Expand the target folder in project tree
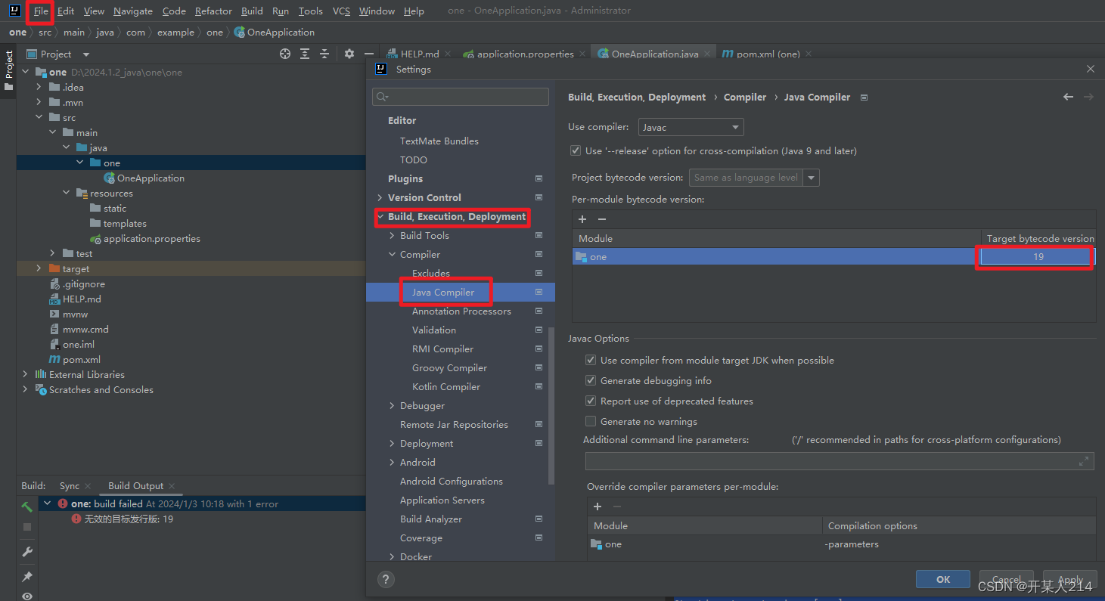Image resolution: width=1105 pixels, height=601 pixels. coord(39,269)
